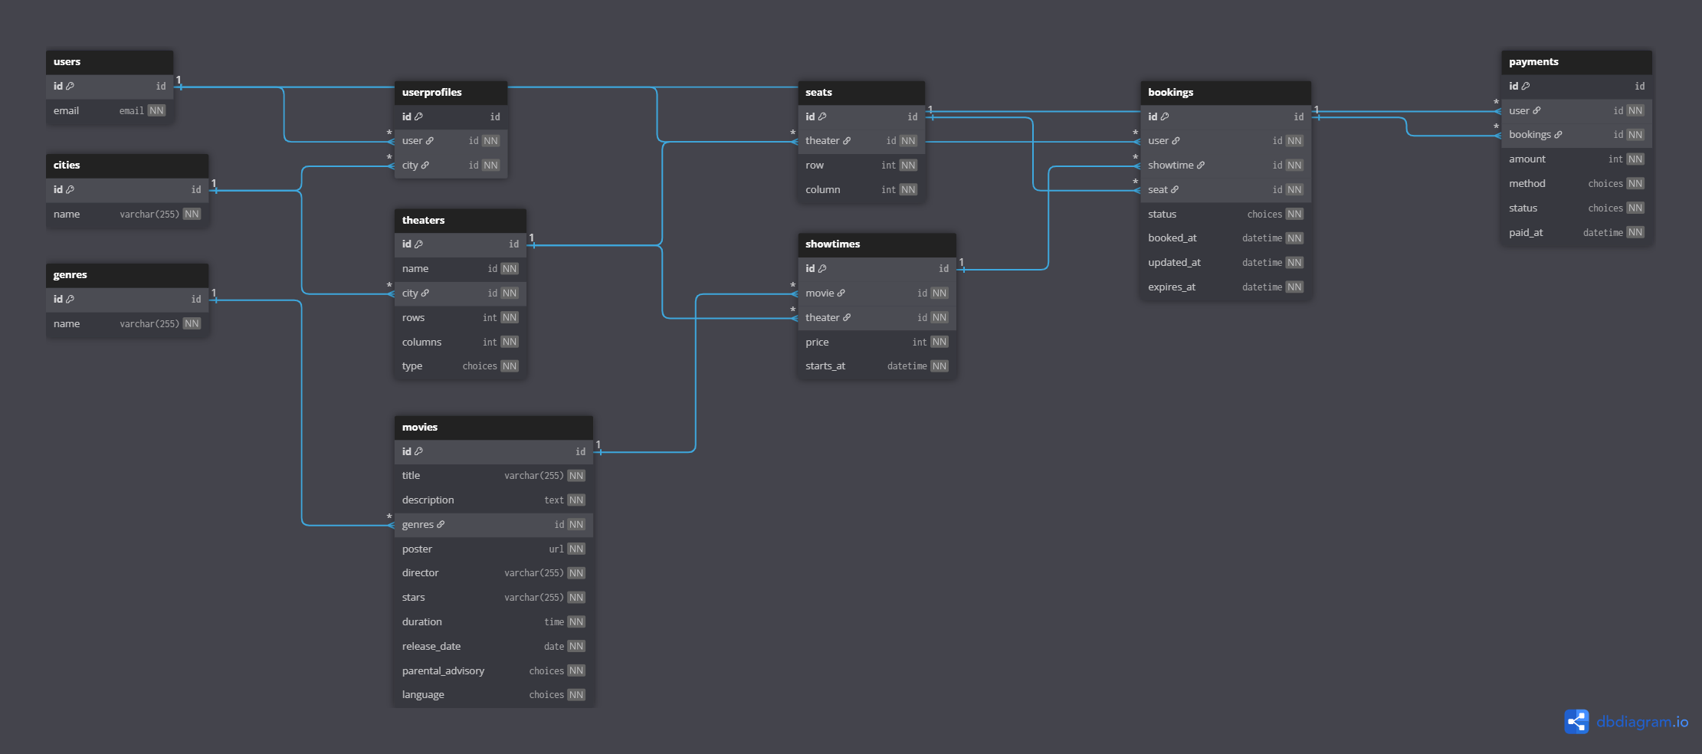Click the dbdiagram.io share logo icon
1702x754 pixels.
click(x=1576, y=722)
